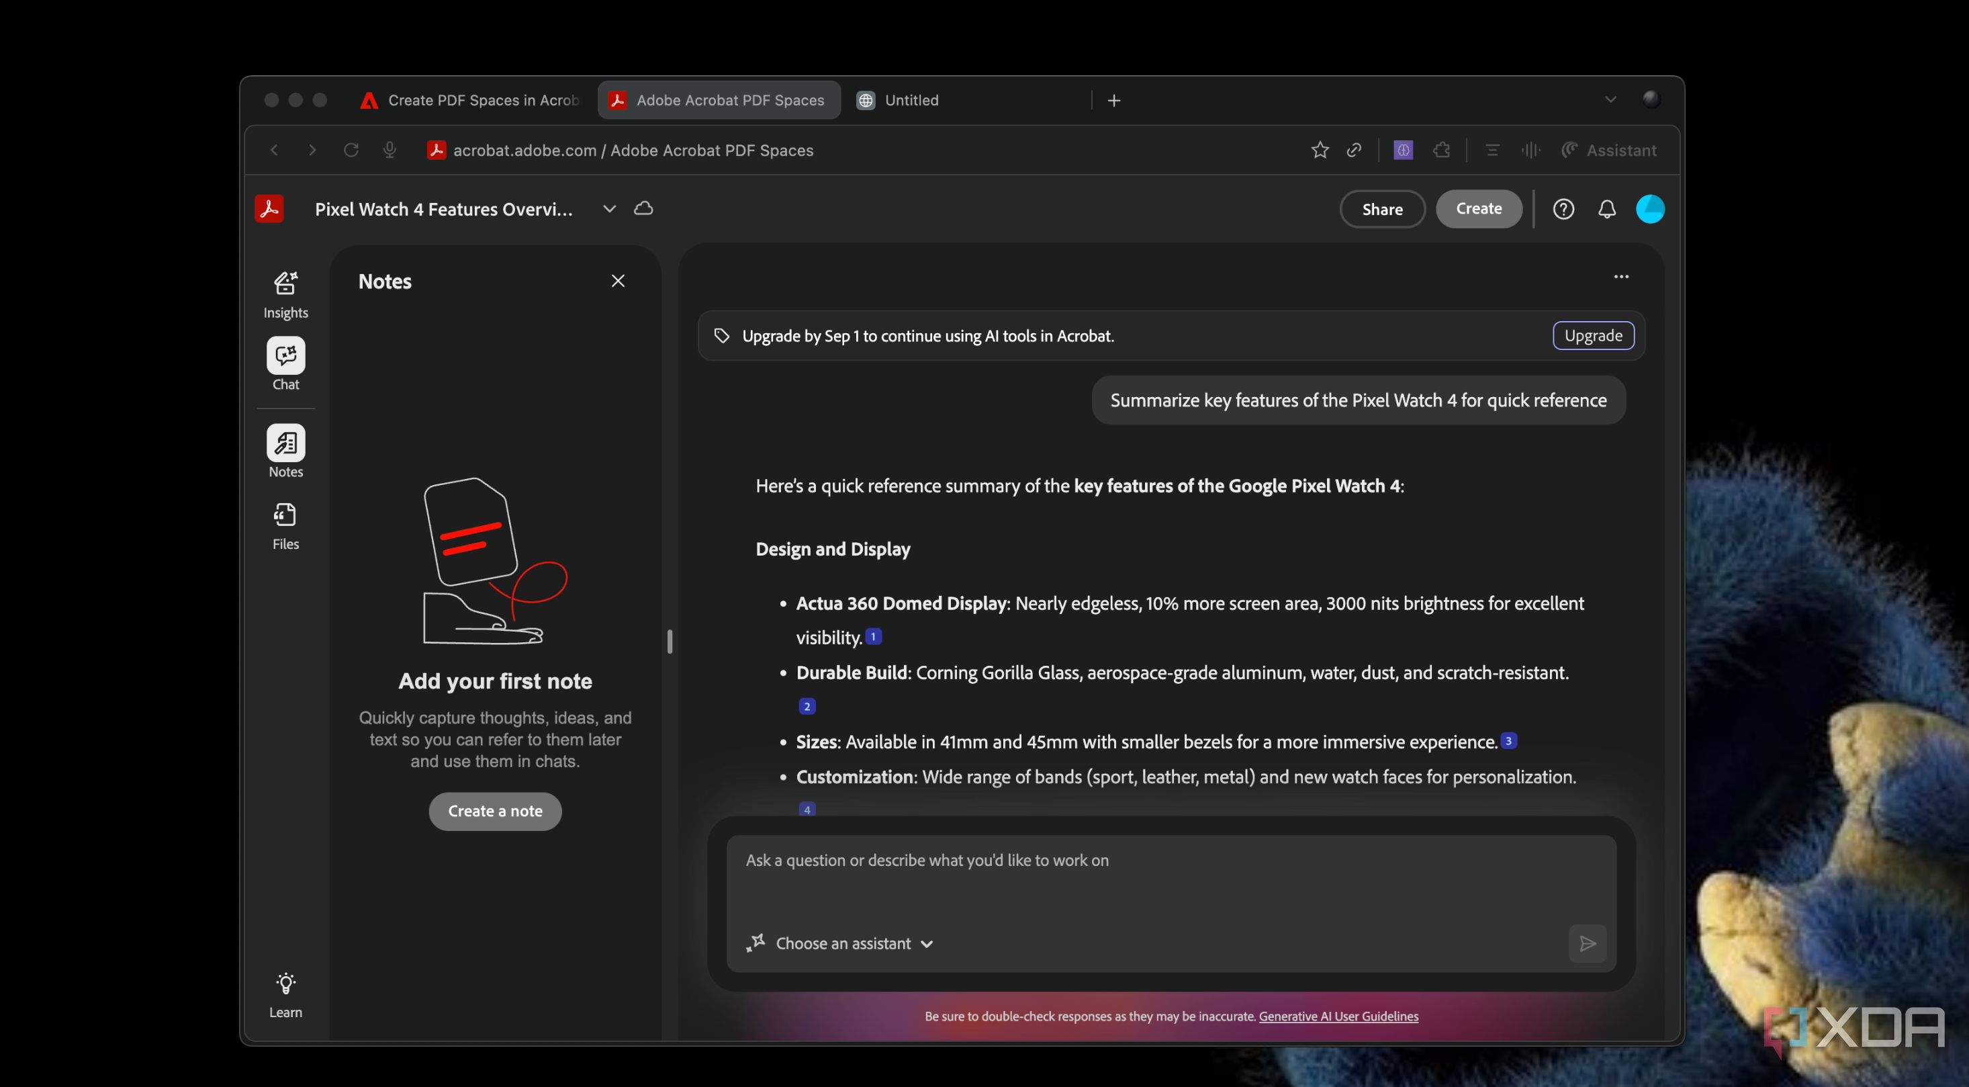Open the browser Assistant button
The width and height of the screenshot is (1969, 1087).
point(1608,150)
